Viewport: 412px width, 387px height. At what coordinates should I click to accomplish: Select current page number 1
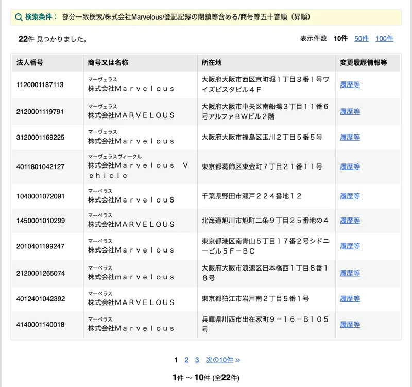pyautogui.click(x=176, y=360)
